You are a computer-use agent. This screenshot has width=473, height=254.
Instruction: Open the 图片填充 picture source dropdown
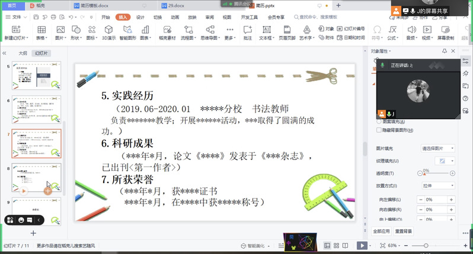437,148
